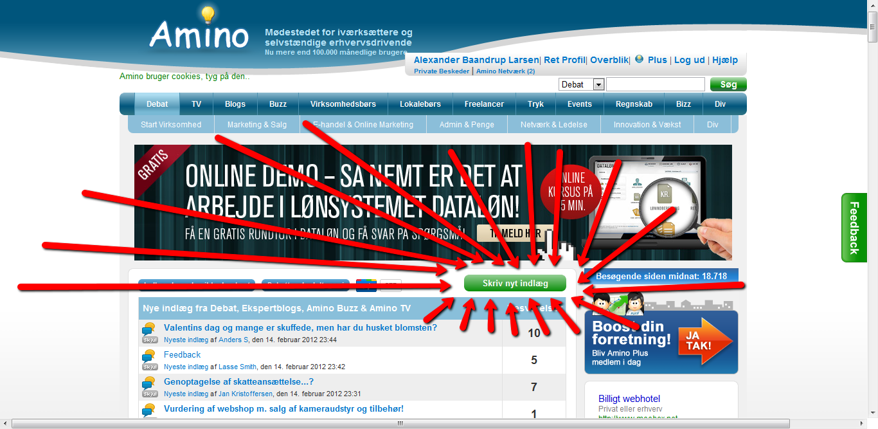This screenshot has height=429, width=878.
Task: Log out with the Log ud link
Action: point(689,60)
